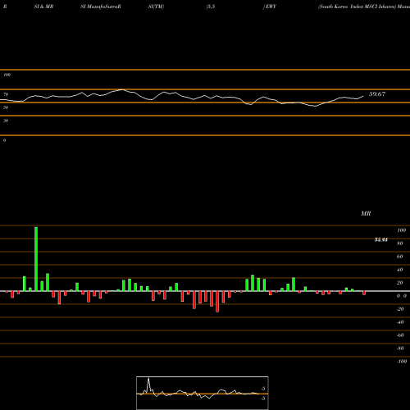The image size is (410, 410).
Task: Click the 59.67 RSI value readout
Action: tap(377, 94)
